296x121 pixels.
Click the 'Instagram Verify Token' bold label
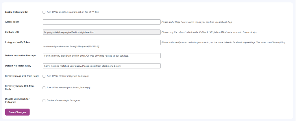point(18,42)
